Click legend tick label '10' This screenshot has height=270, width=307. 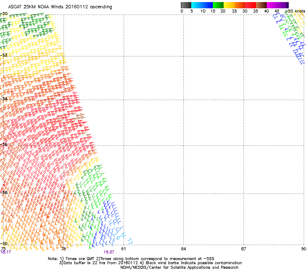pyautogui.click(x=203, y=11)
